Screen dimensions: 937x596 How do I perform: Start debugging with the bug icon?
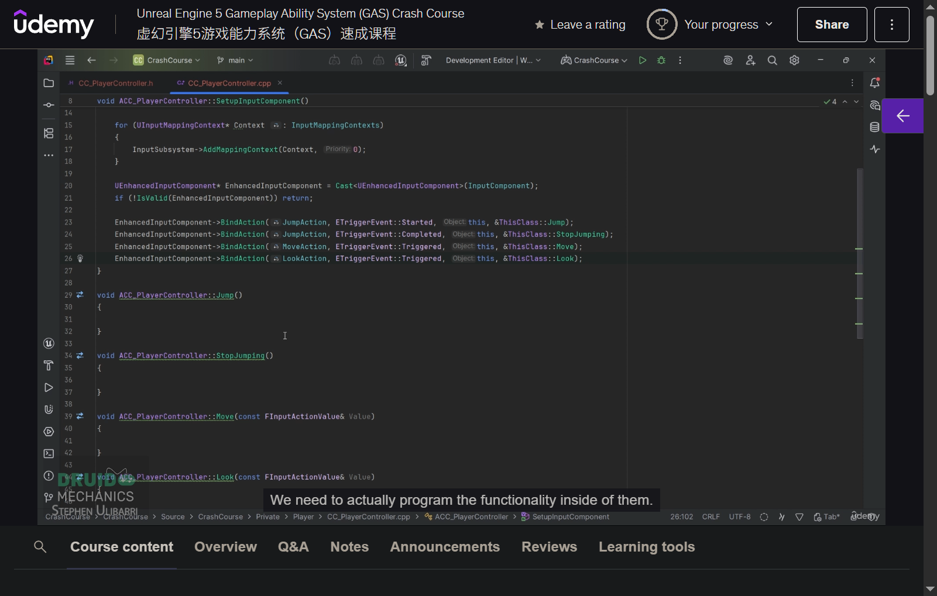coord(661,60)
